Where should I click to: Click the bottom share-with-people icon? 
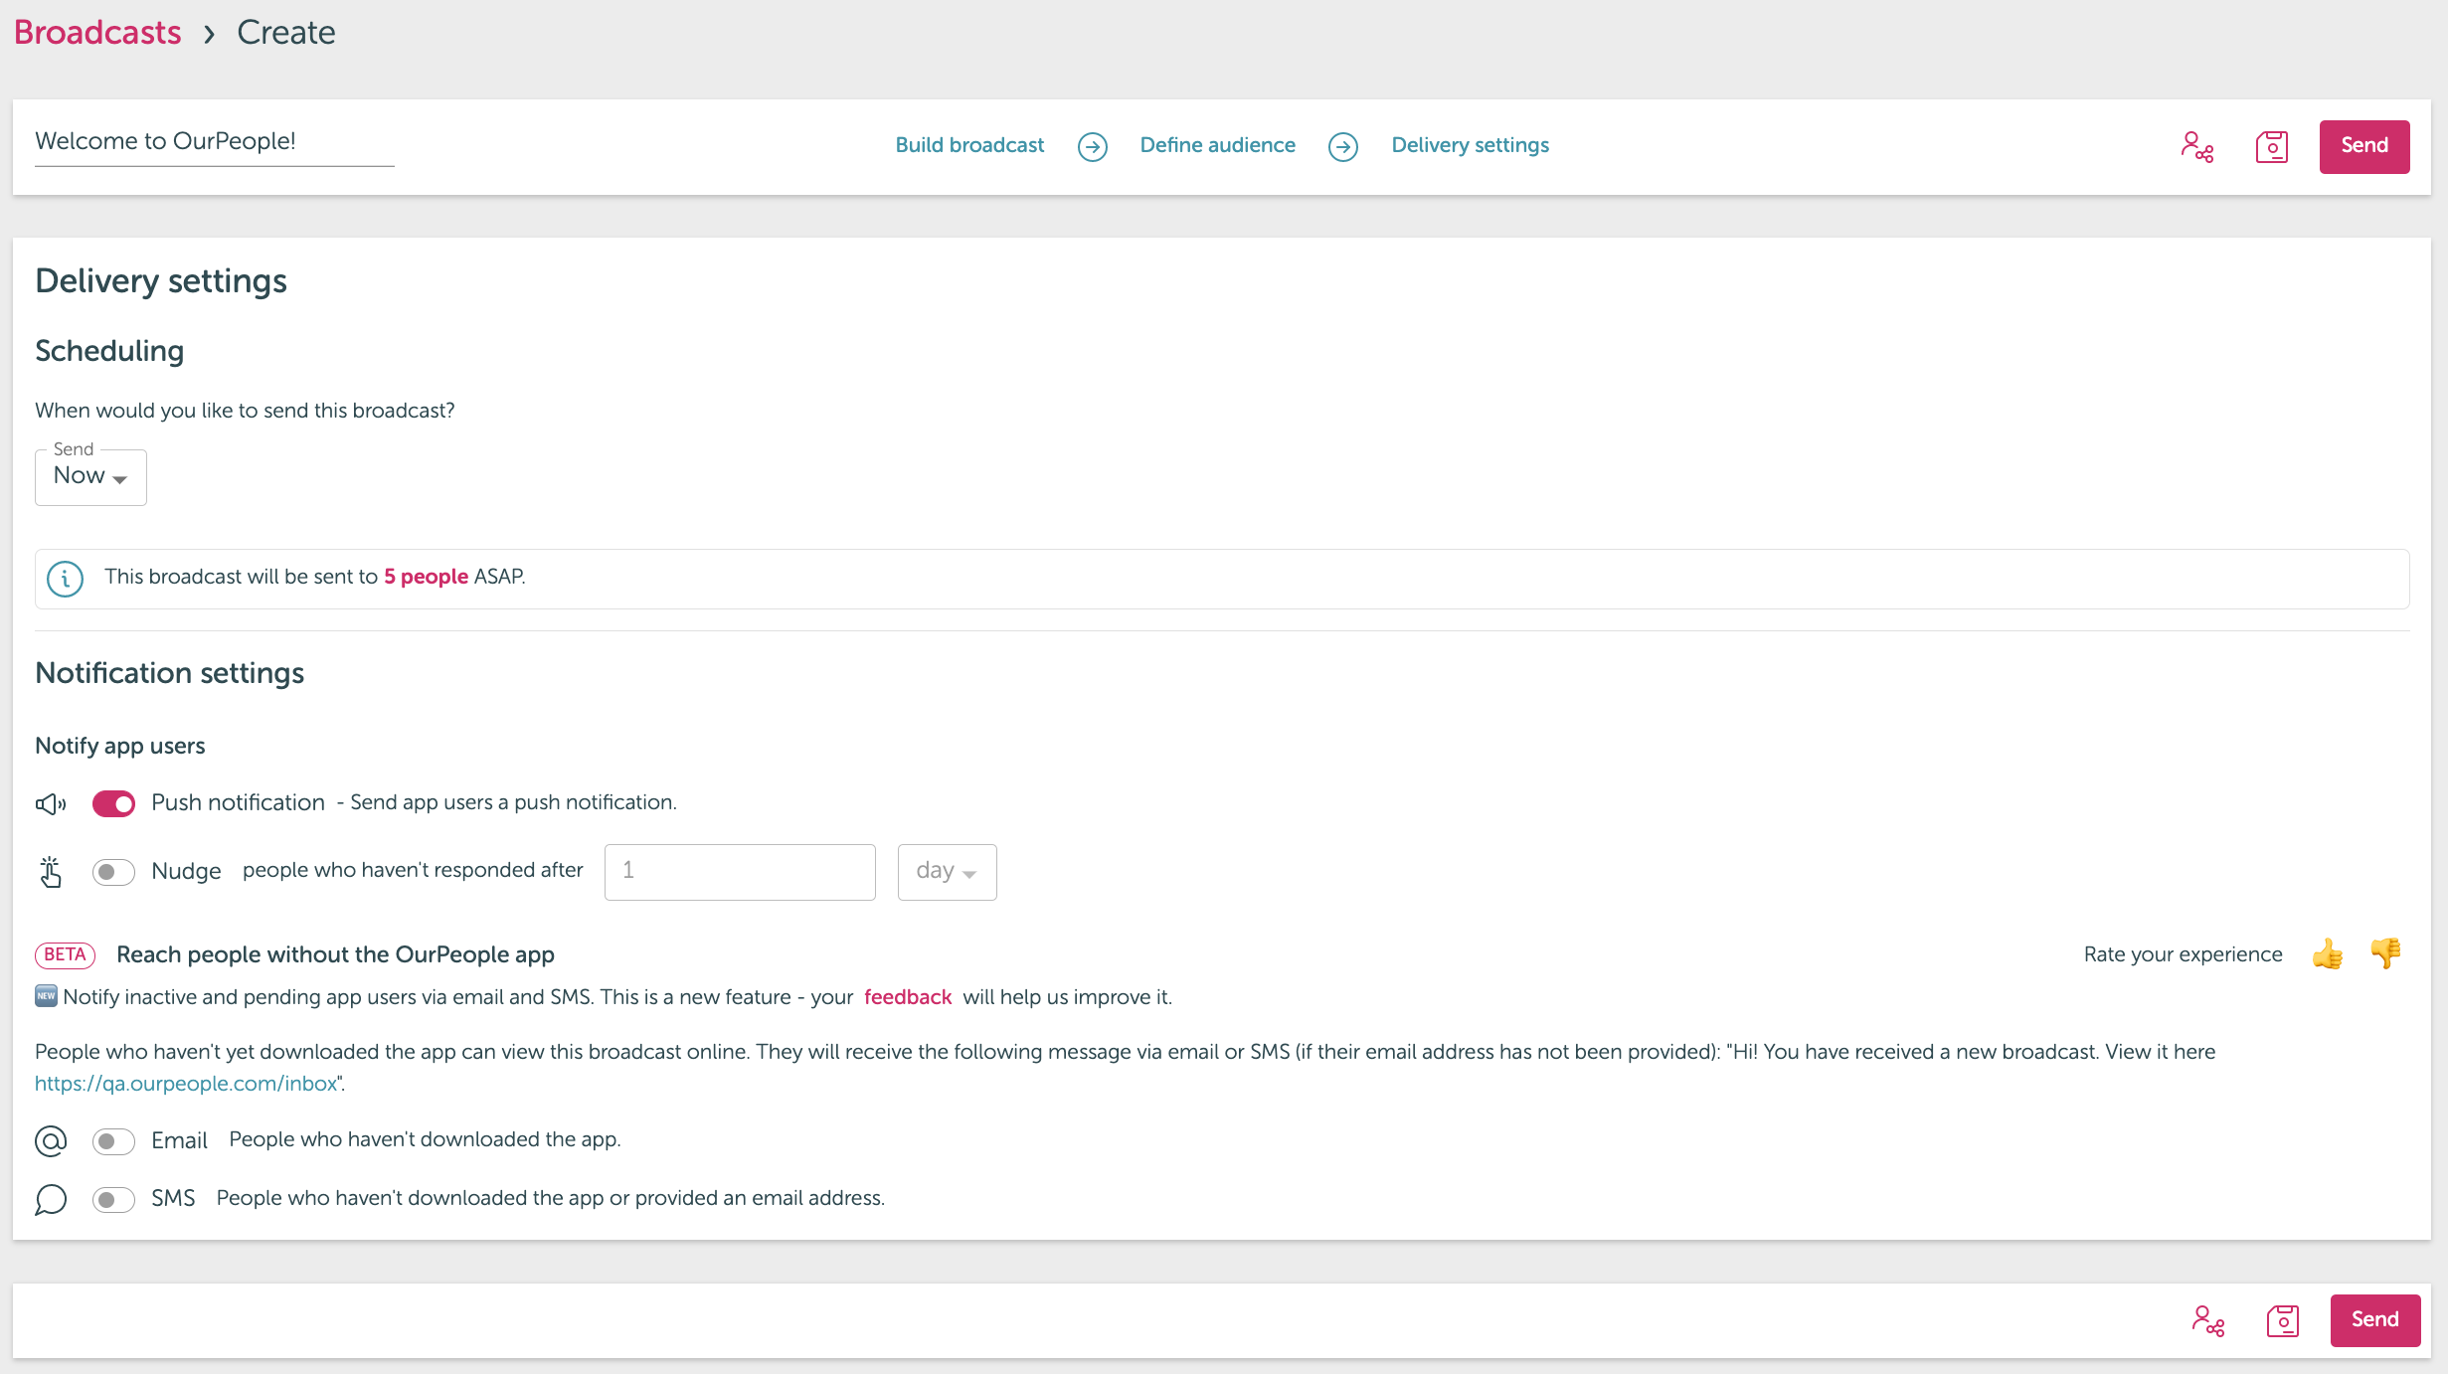pos(2208,1321)
